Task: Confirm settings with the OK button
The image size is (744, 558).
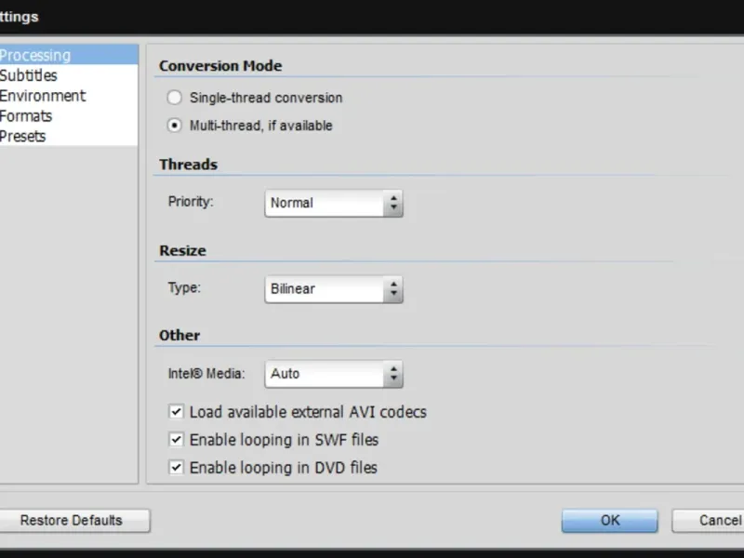Action: (x=609, y=521)
